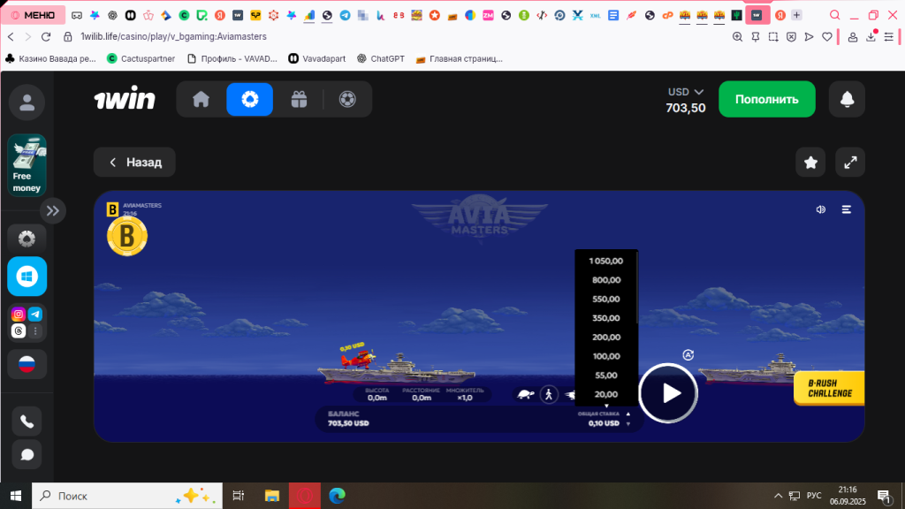Open phone support icon in sidebar
905x509 pixels.
27,422
